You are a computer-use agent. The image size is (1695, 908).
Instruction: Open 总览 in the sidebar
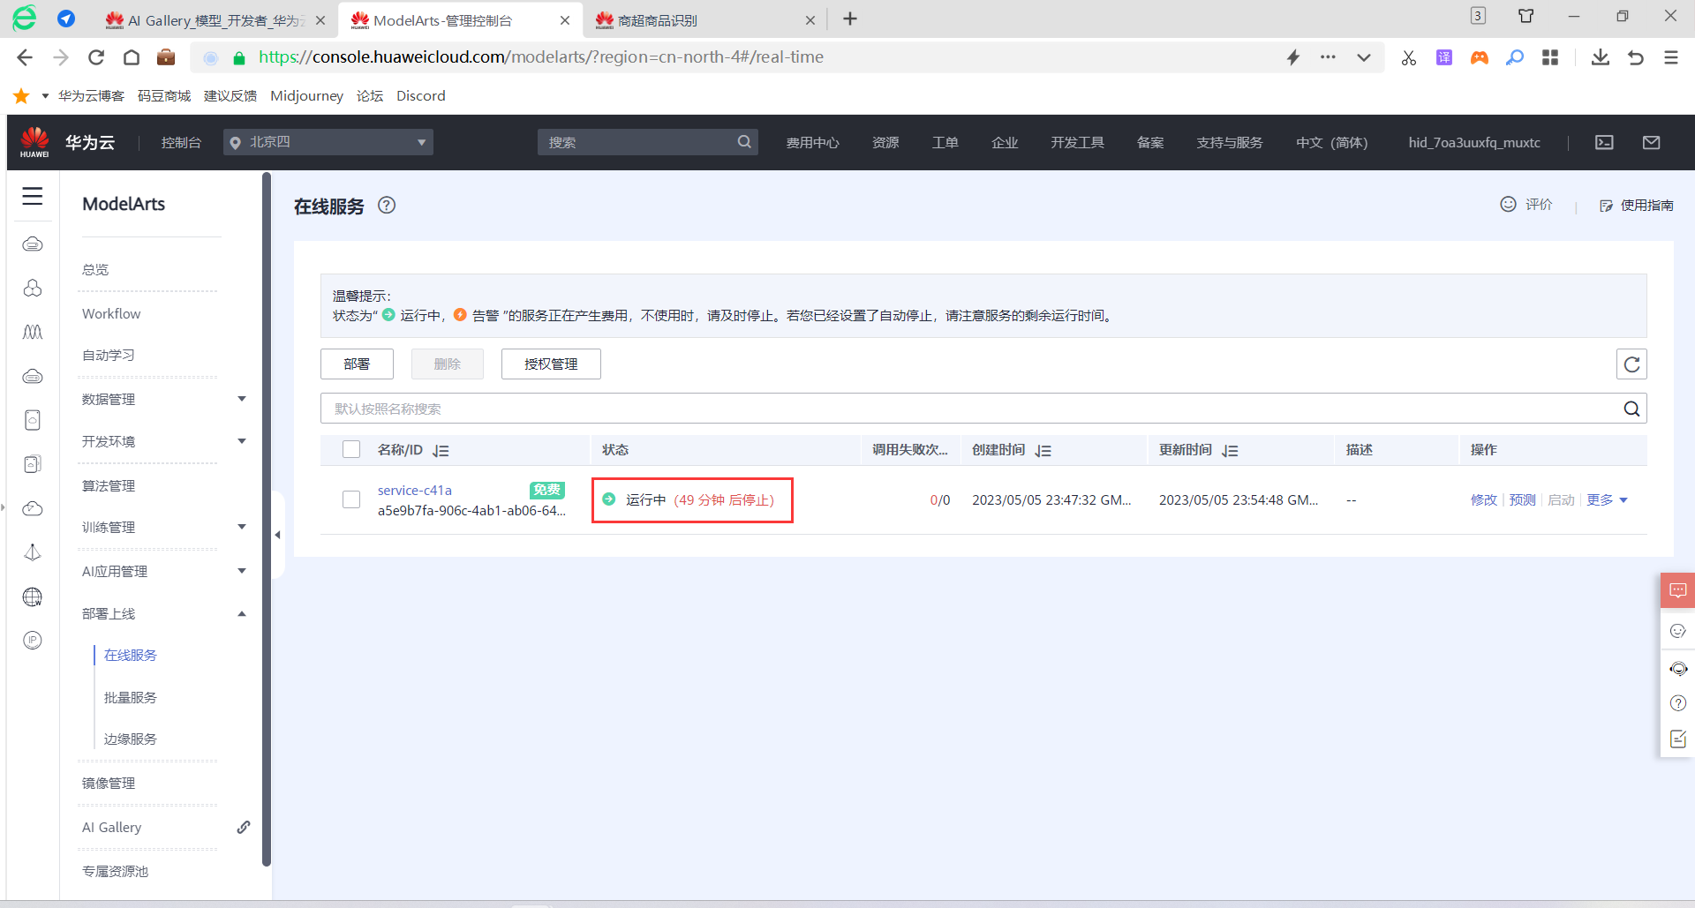95,269
